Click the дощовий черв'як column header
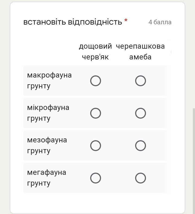The width and height of the screenshot is (195, 214). coord(95,51)
